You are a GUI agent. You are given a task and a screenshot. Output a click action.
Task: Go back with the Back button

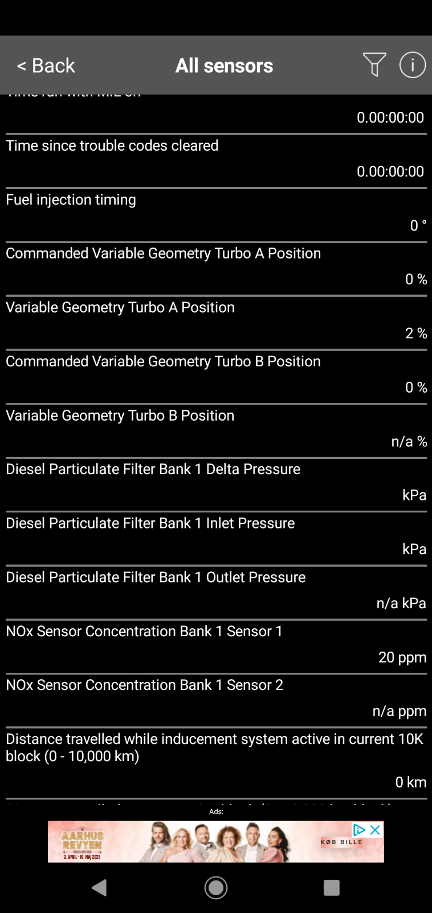click(46, 66)
